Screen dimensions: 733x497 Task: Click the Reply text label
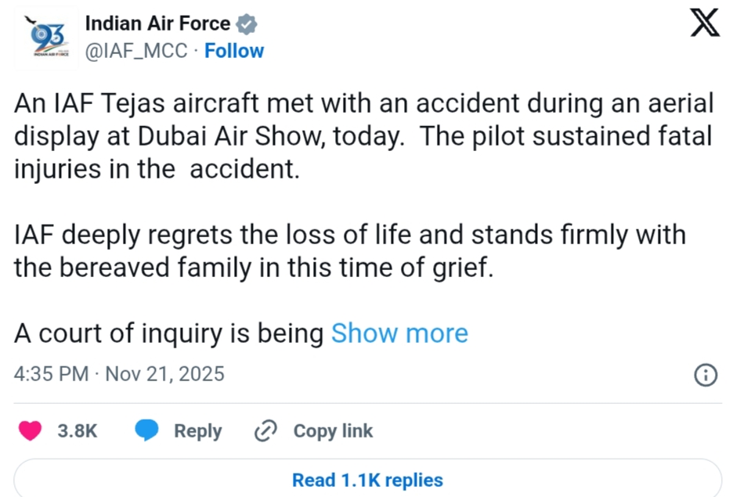pyautogui.click(x=197, y=430)
